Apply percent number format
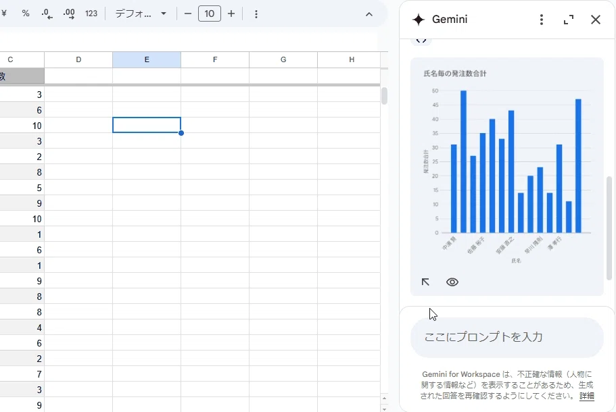Screen dimensions: 616x412 [26, 14]
